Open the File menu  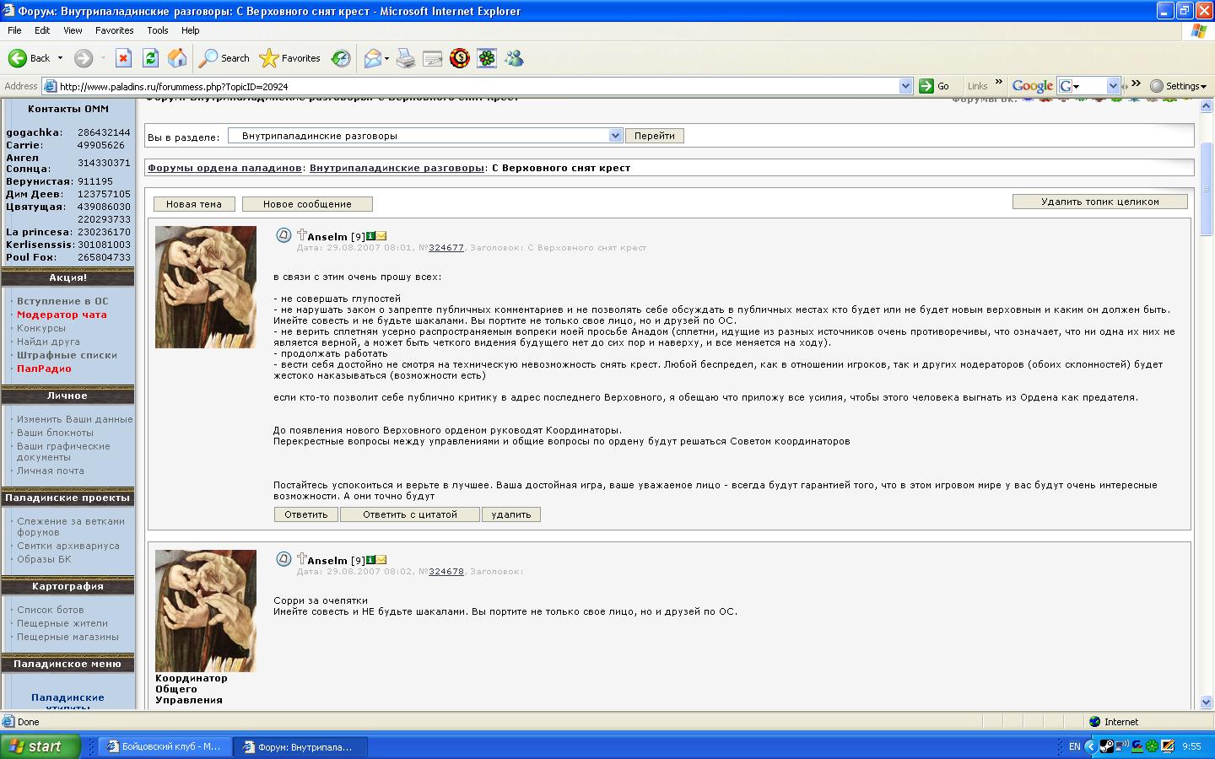14,30
